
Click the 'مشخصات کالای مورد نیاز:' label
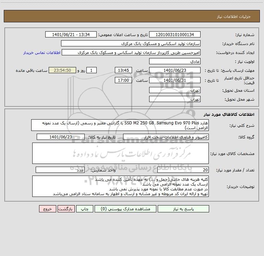click(232, 154)
